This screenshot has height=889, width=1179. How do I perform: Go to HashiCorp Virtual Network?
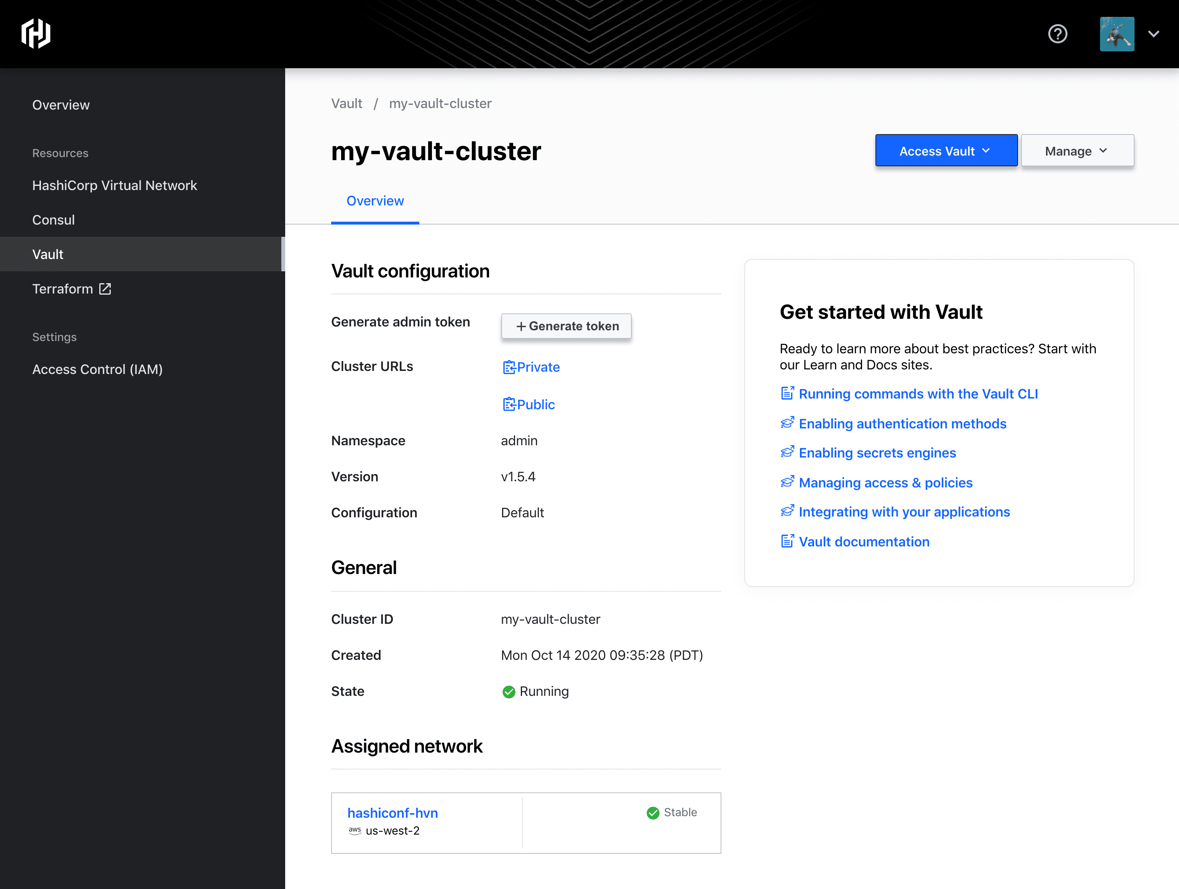(x=115, y=185)
